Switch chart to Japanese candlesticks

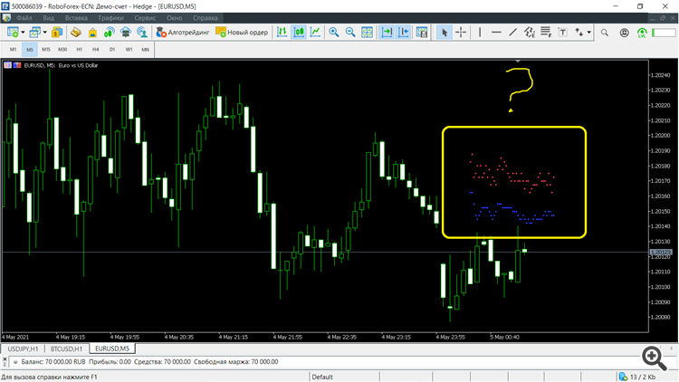click(x=299, y=32)
